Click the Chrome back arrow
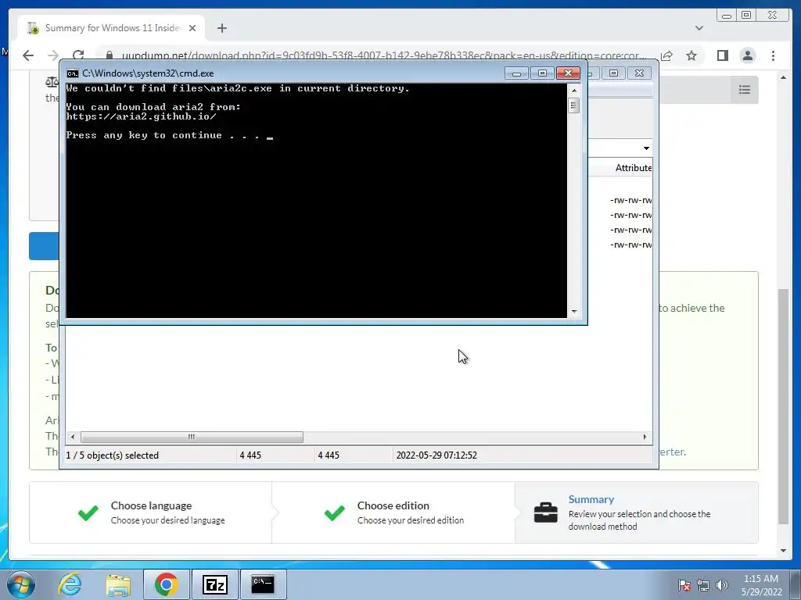801x600 pixels. 28,55
